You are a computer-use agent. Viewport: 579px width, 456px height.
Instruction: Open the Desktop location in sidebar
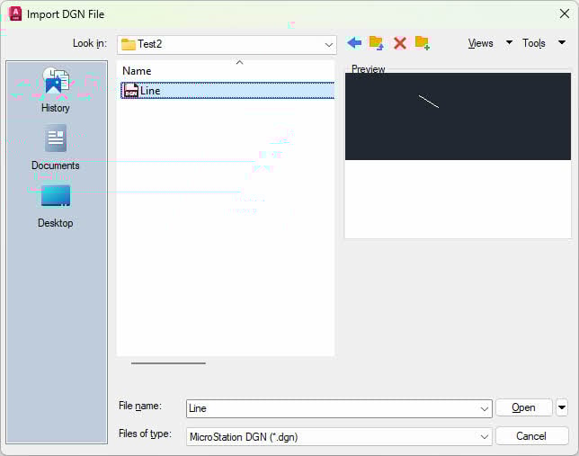coord(56,207)
